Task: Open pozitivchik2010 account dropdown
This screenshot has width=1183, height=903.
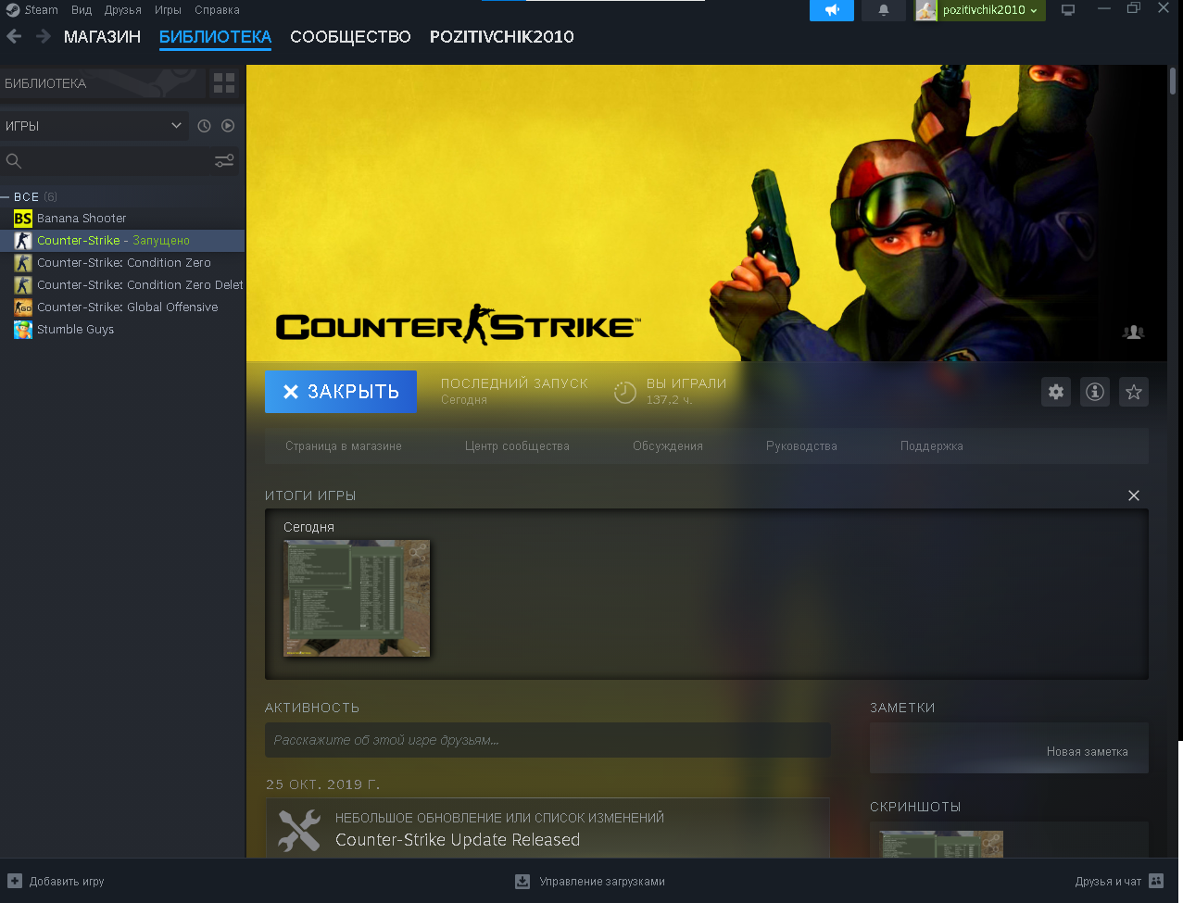Action: click(980, 10)
